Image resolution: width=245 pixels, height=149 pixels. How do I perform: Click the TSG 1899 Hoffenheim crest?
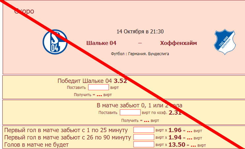[x=225, y=42]
